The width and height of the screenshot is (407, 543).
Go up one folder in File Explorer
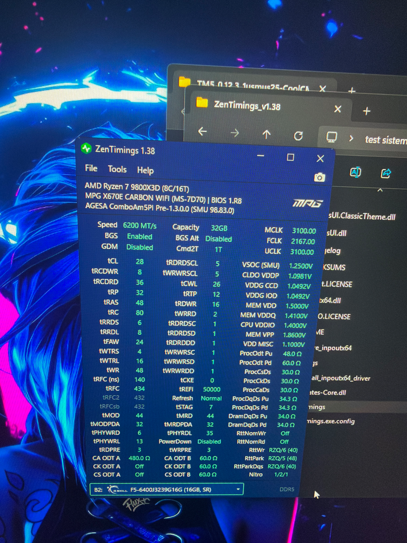click(266, 134)
